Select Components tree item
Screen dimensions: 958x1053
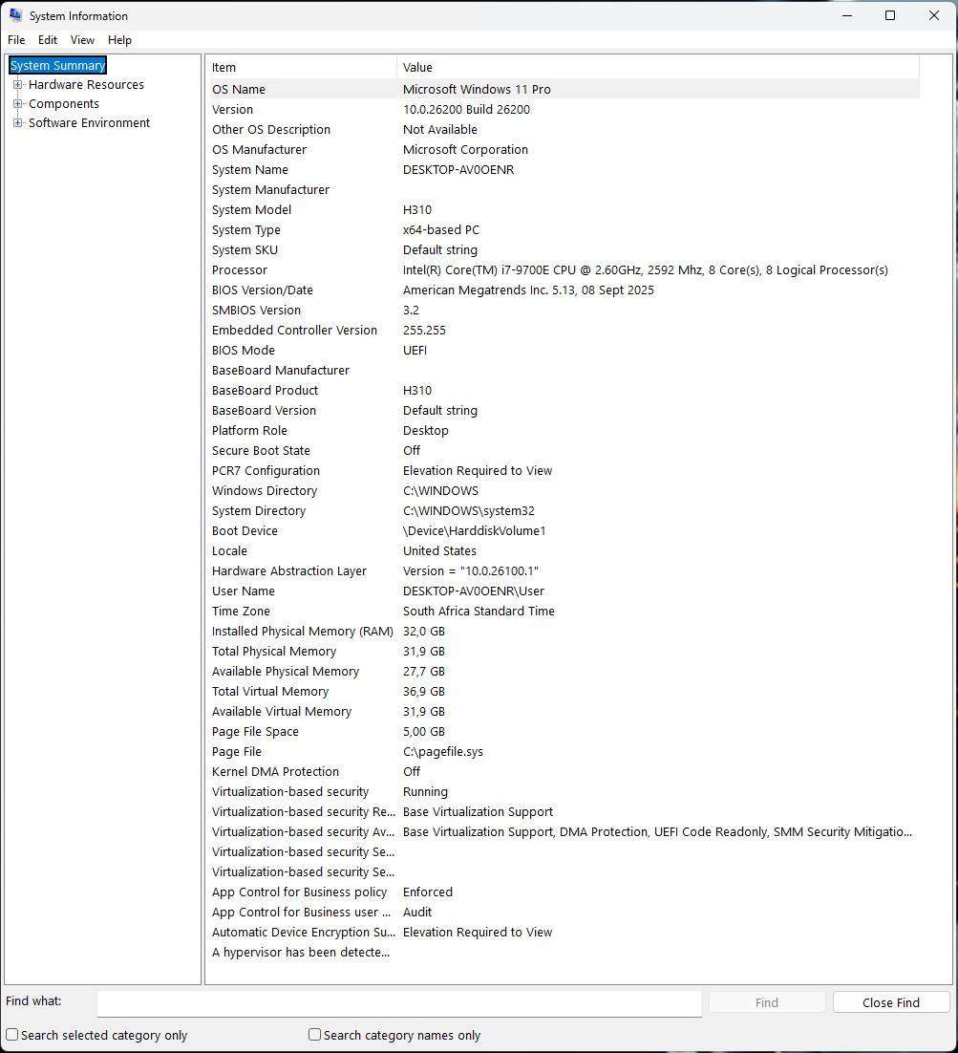(x=64, y=103)
